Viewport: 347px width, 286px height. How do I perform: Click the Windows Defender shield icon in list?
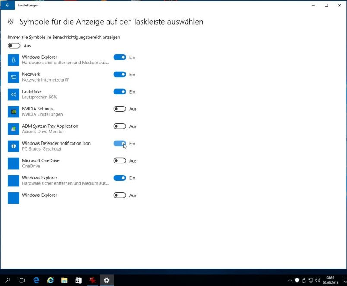13,146
